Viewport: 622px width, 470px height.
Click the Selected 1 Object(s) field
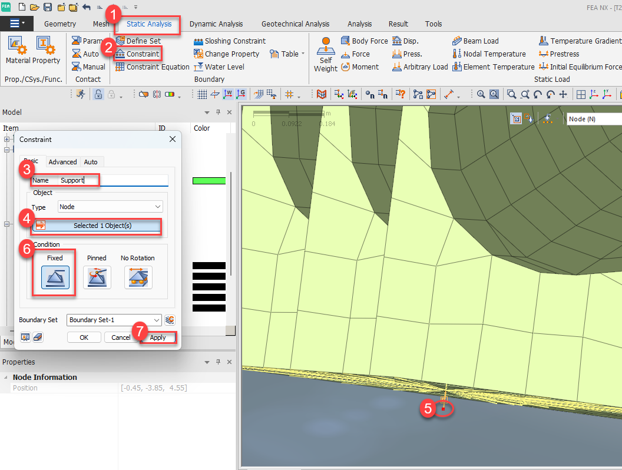[x=96, y=226]
